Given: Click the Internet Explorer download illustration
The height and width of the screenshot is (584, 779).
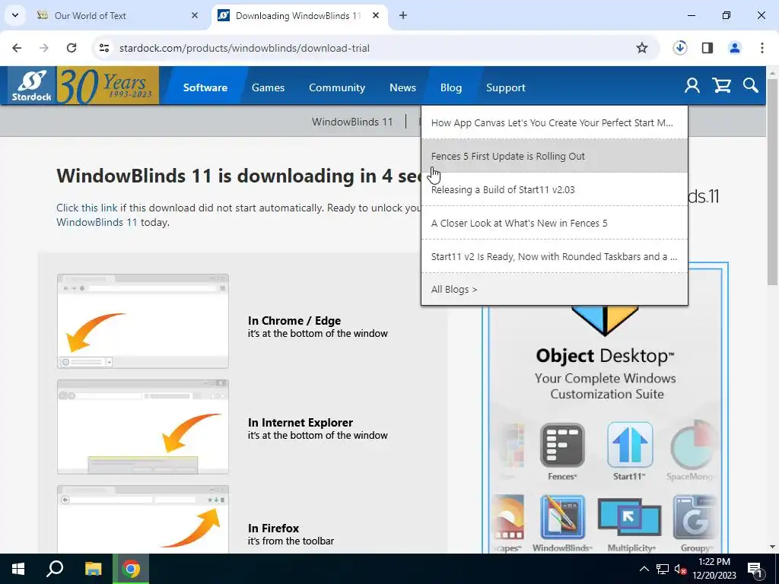Looking at the screenshot, I should tap(143, 427).
